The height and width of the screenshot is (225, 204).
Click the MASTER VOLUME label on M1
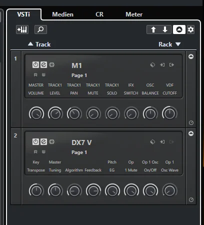pyautogui.click(x=36, y=89)
